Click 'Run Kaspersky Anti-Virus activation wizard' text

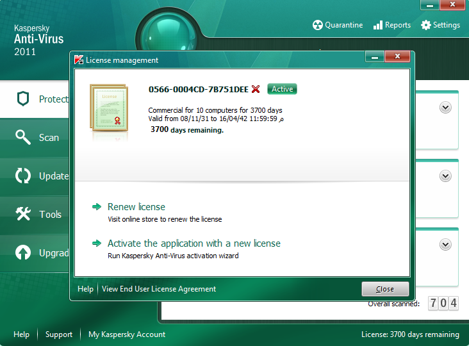tap(173, 256)
